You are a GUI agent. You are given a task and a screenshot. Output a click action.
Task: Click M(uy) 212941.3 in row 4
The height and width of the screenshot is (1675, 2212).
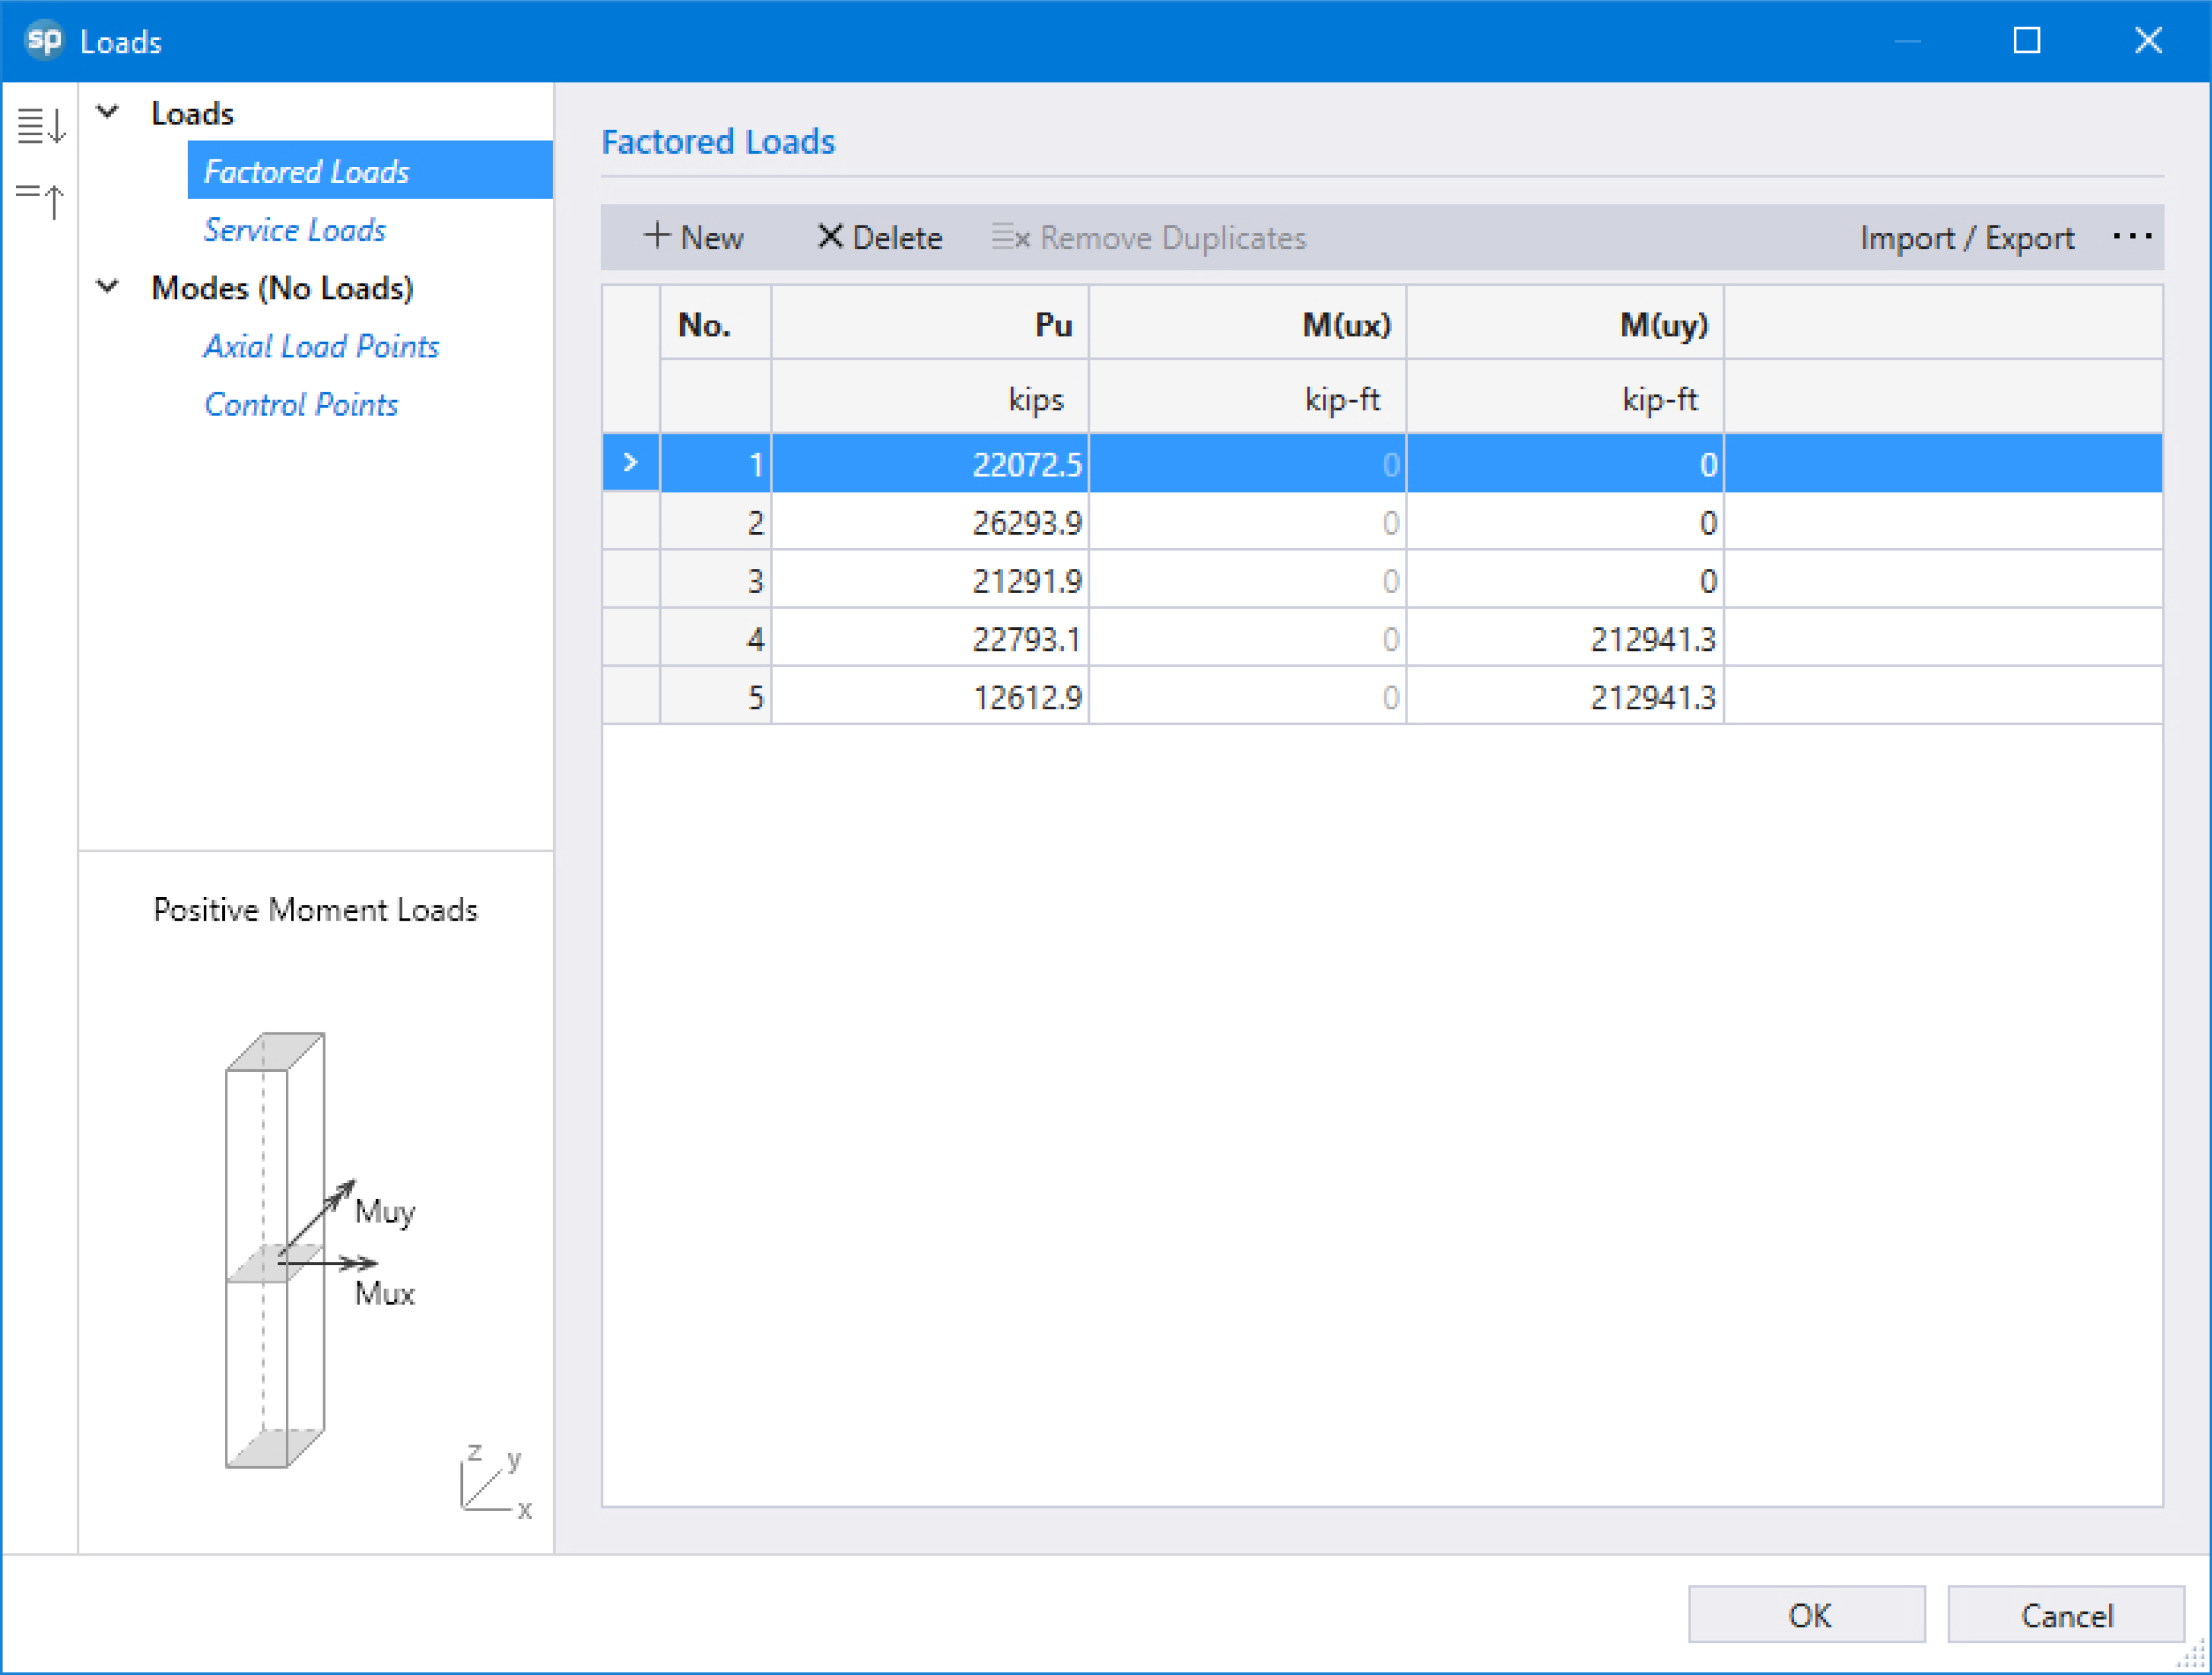1565,638
